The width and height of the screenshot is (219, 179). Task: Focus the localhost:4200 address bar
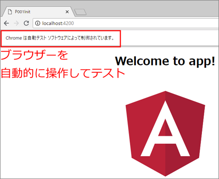[x=126, y=23]
